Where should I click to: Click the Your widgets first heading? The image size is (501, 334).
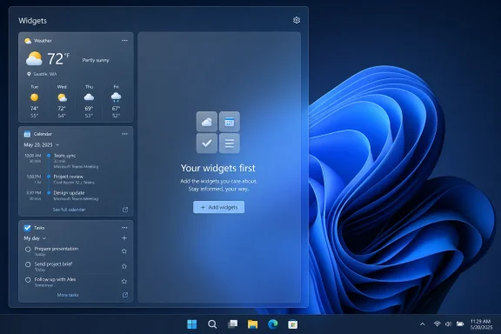pos(218,168)
